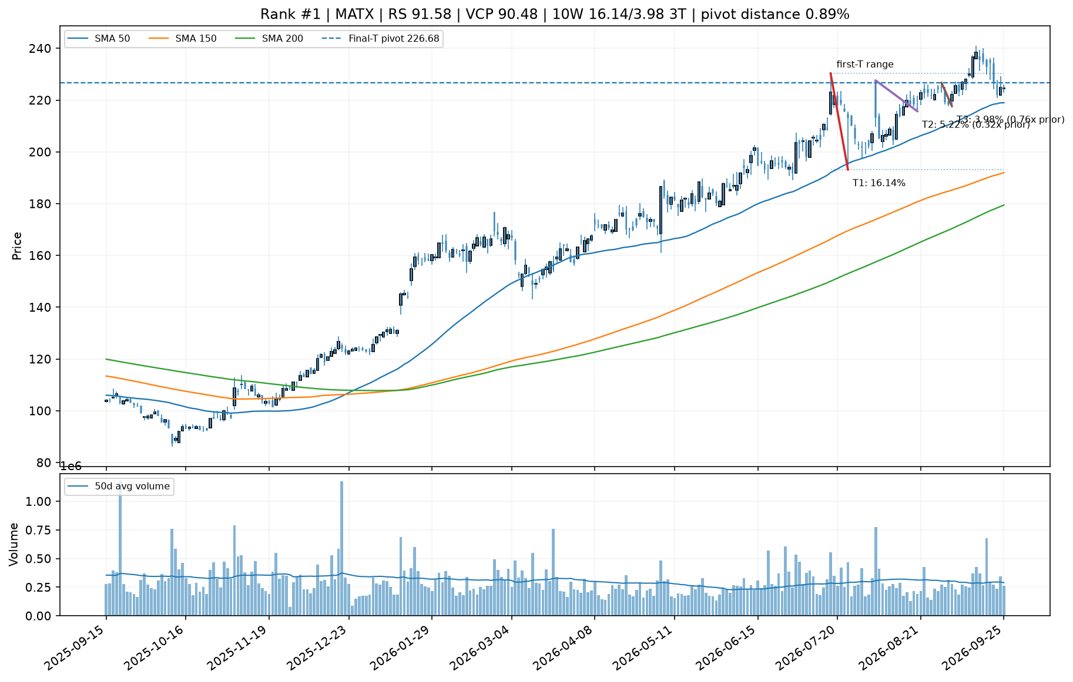The height and width of the screenshot is (682, 1073).
Task: Click the first-T range annotation
Action: point(865,65)
